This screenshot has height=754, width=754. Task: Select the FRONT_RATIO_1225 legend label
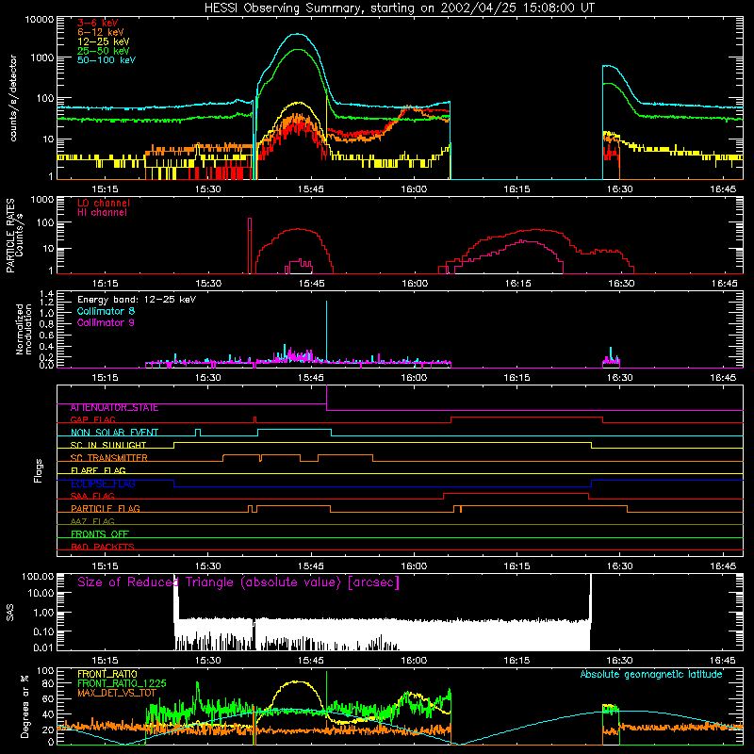[x=122, y=683]
